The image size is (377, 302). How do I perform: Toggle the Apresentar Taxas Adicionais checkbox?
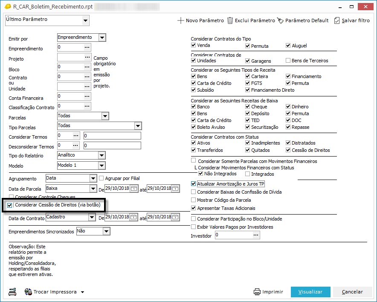(193, 208)
